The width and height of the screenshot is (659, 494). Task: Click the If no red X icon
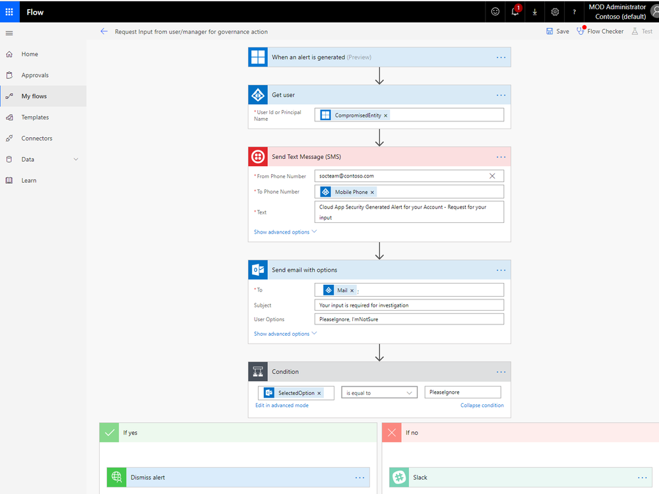pyautogui.click(x=392, y=433)
